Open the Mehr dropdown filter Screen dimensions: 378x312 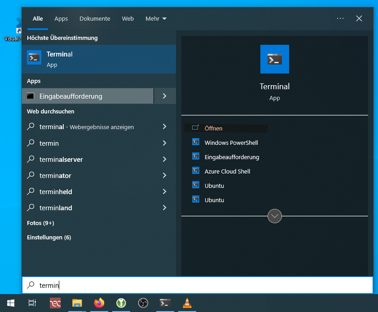[156, 18]
